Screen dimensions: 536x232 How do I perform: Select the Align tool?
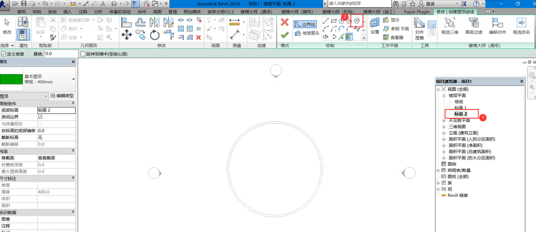coord(126,22)
